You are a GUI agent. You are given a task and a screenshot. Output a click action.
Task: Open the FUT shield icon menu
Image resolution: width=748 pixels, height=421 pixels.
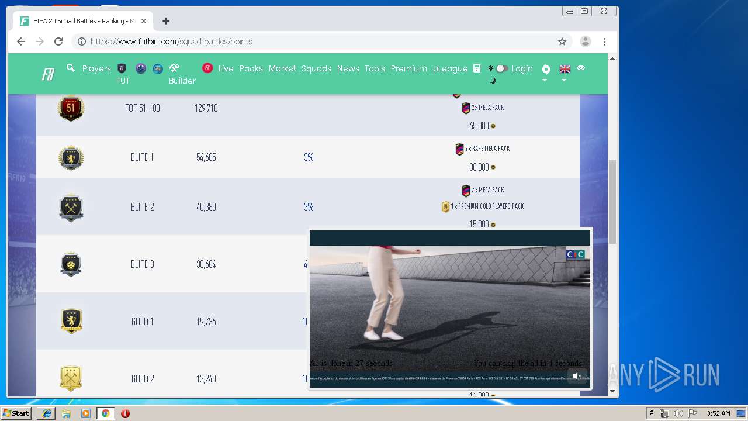click(122, 68)
